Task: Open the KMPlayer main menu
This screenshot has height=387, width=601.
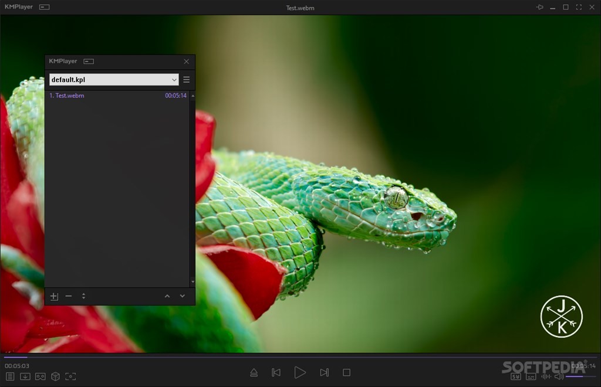Action: point(19,6)
